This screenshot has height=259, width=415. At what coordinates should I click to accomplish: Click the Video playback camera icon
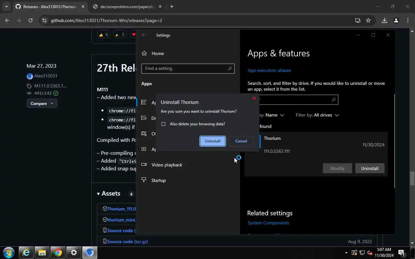coord(144,165)
